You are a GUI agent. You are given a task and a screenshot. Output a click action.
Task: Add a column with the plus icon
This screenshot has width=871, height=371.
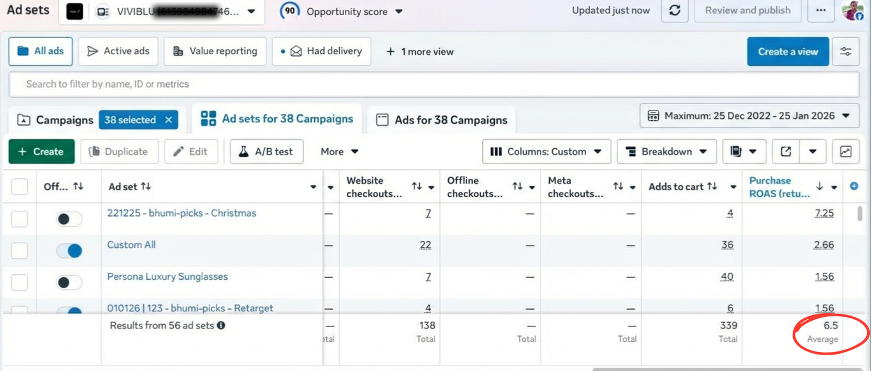pos(854,186)
